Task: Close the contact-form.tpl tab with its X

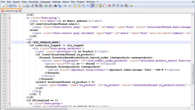Action: pos(19,11)
